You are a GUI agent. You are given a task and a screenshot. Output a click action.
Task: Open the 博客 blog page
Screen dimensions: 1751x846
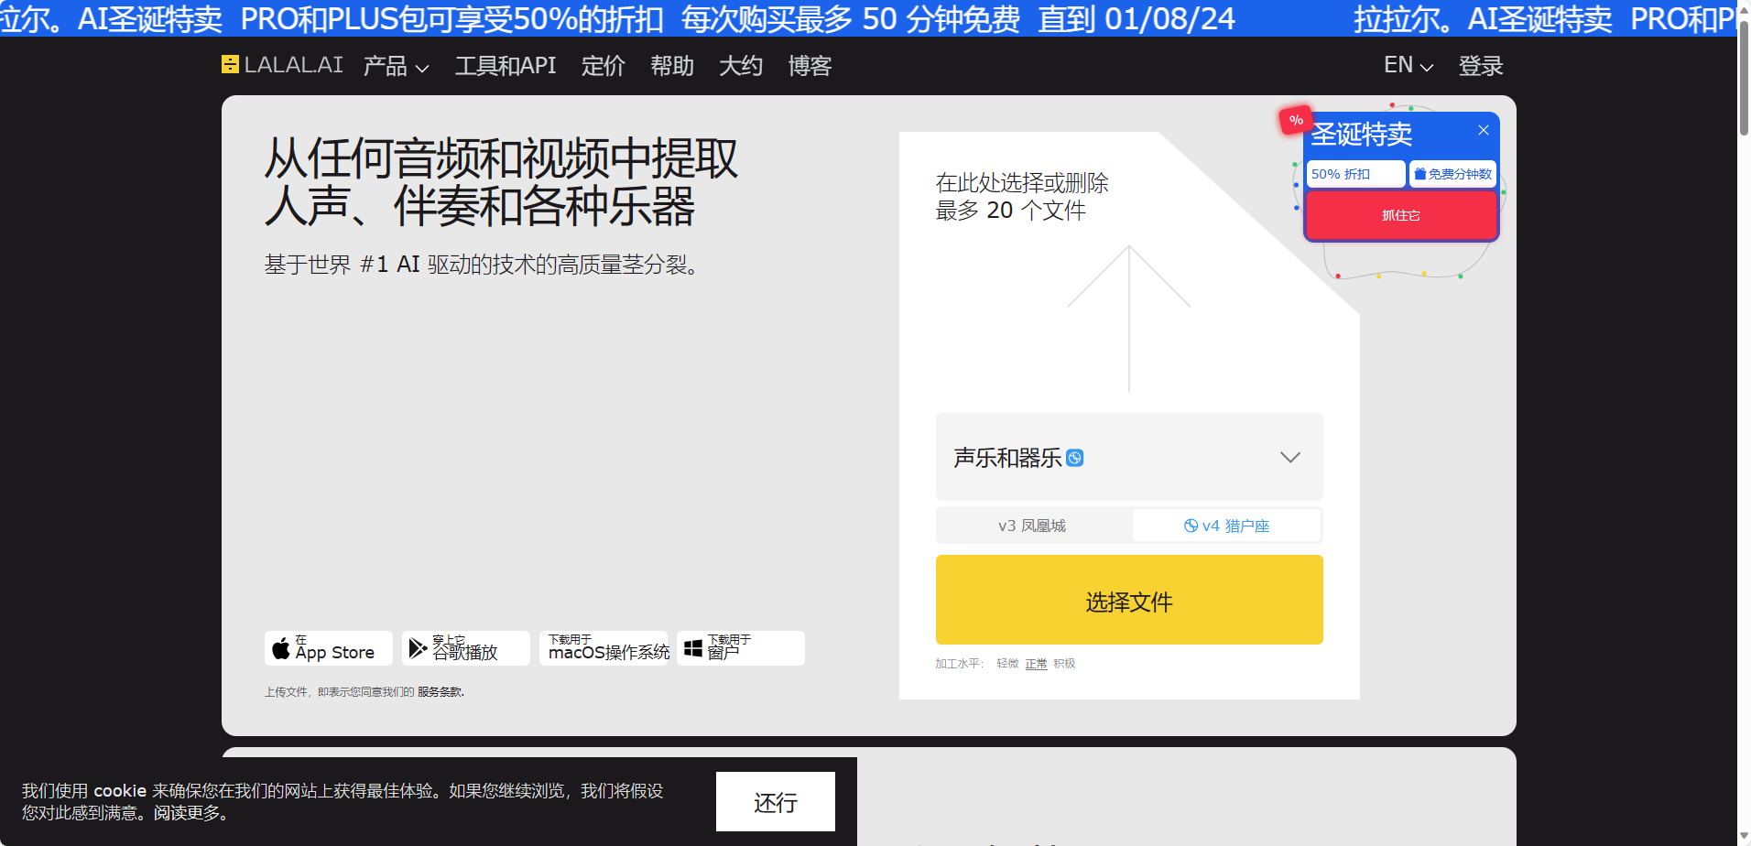810,66
